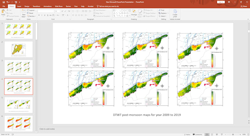Image resolution: width=250 pixels, height=136 pixels.
Task: Click the New Slide icon
Action: click(x=24, y=11)
